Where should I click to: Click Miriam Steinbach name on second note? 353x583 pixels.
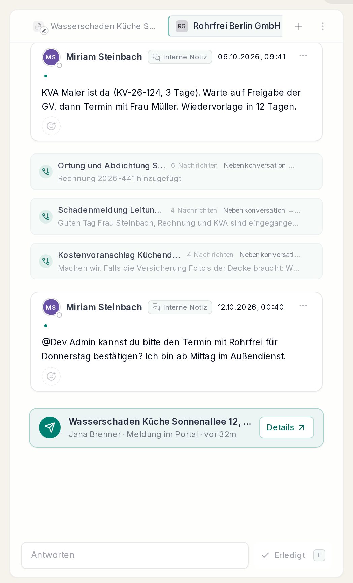pyautogui.click(x=104, y=307)
